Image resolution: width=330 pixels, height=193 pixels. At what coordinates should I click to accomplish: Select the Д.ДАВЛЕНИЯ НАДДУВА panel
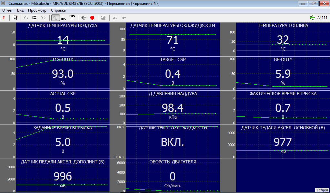coord(172,107)
